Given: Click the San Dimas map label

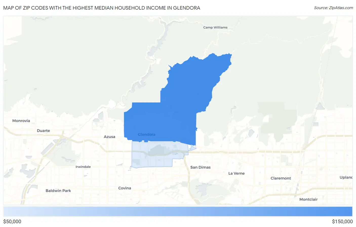Looking at the screenshot, I should 200,167.
